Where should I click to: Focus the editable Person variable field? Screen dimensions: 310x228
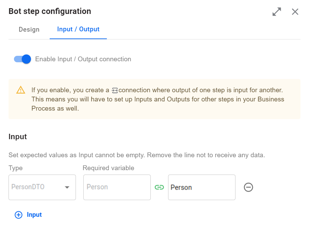(202, 187)
